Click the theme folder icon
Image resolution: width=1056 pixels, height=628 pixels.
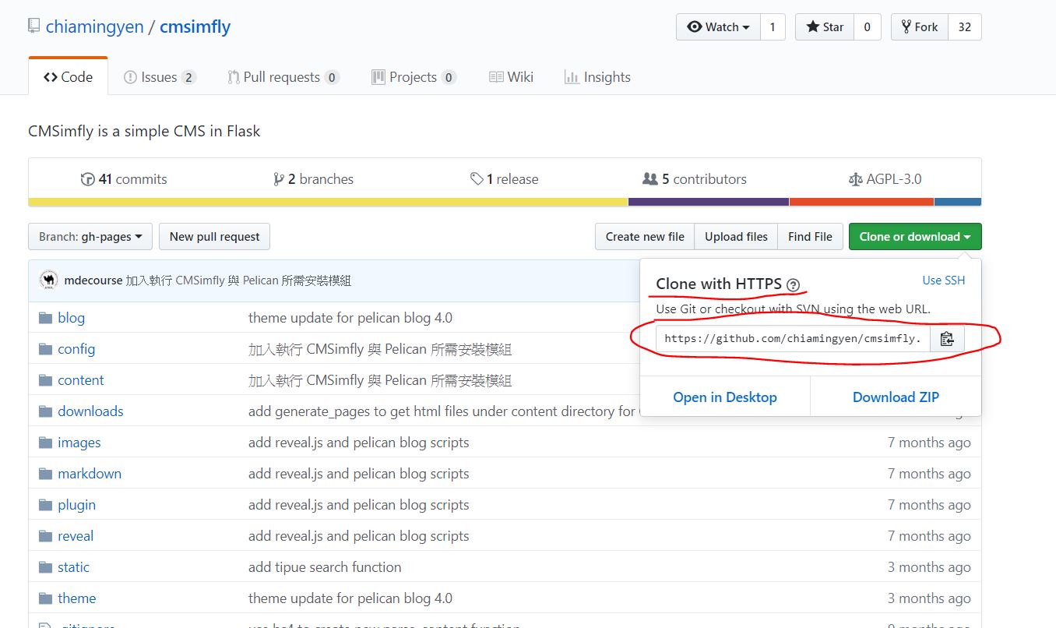pyautogui.click(x=45, y=598)
